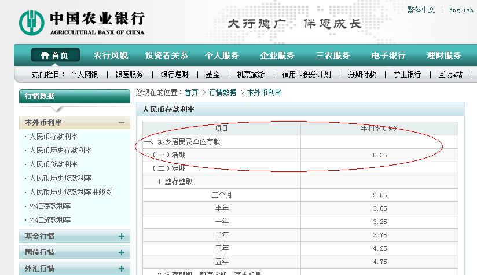Open 个人服务 navigation menu
This screenshot has width=477, height=275.
click(222, 56)
